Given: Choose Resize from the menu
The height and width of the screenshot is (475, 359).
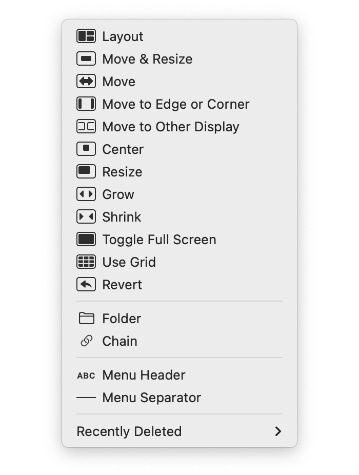Looking at the screenshot, I should tap(122, 172).
